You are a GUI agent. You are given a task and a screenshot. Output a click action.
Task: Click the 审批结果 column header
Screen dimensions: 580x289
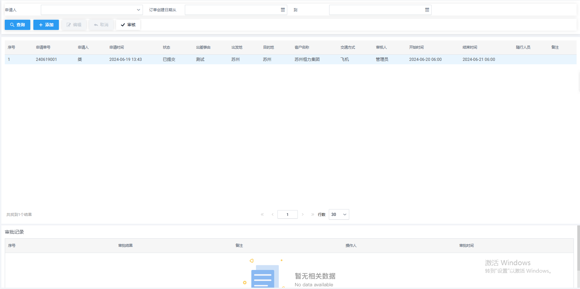click(126, 245)
